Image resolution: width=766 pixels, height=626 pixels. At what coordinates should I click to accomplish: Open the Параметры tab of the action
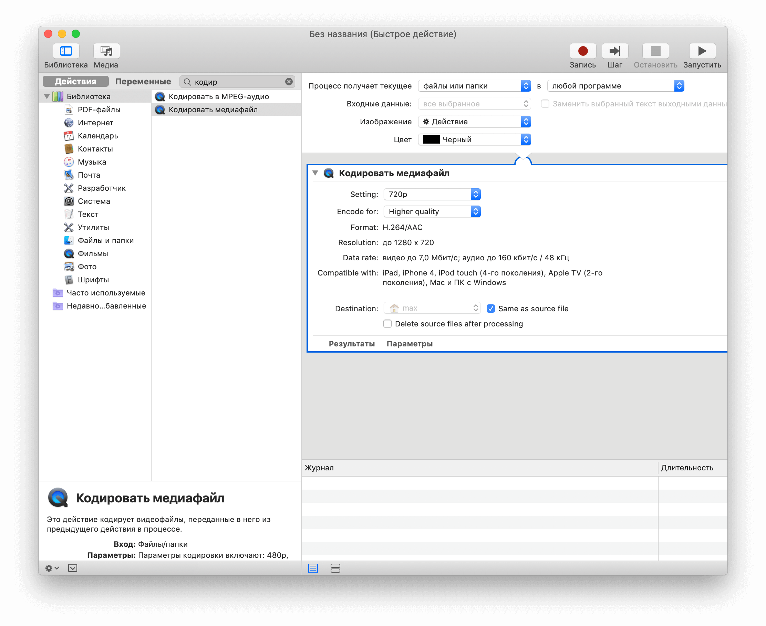tap(409, 344)
